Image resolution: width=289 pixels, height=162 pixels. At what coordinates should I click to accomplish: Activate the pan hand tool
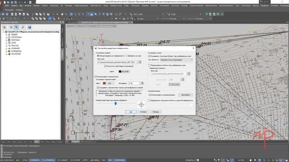coord(62,14)
